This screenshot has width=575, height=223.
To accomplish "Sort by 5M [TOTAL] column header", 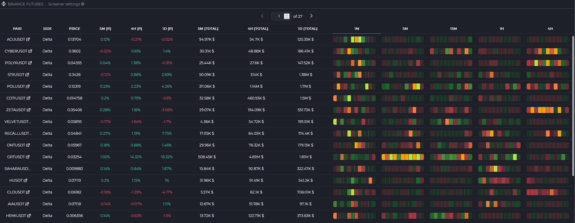I will pyautogui.click(x=208, y=29).
